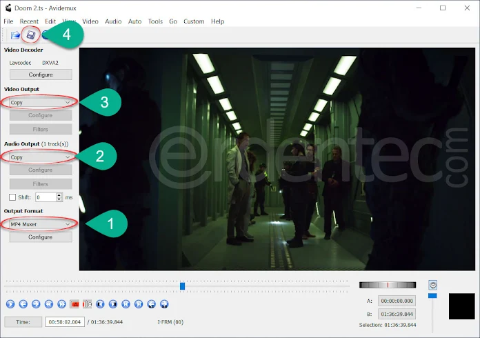Open a video with the folder icon
The image size is (480, 338).
pos(15,35)
